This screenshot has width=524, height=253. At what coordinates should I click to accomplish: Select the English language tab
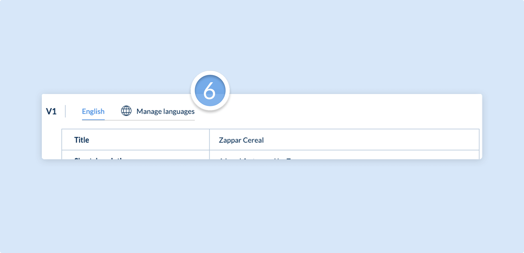(93, 111)
